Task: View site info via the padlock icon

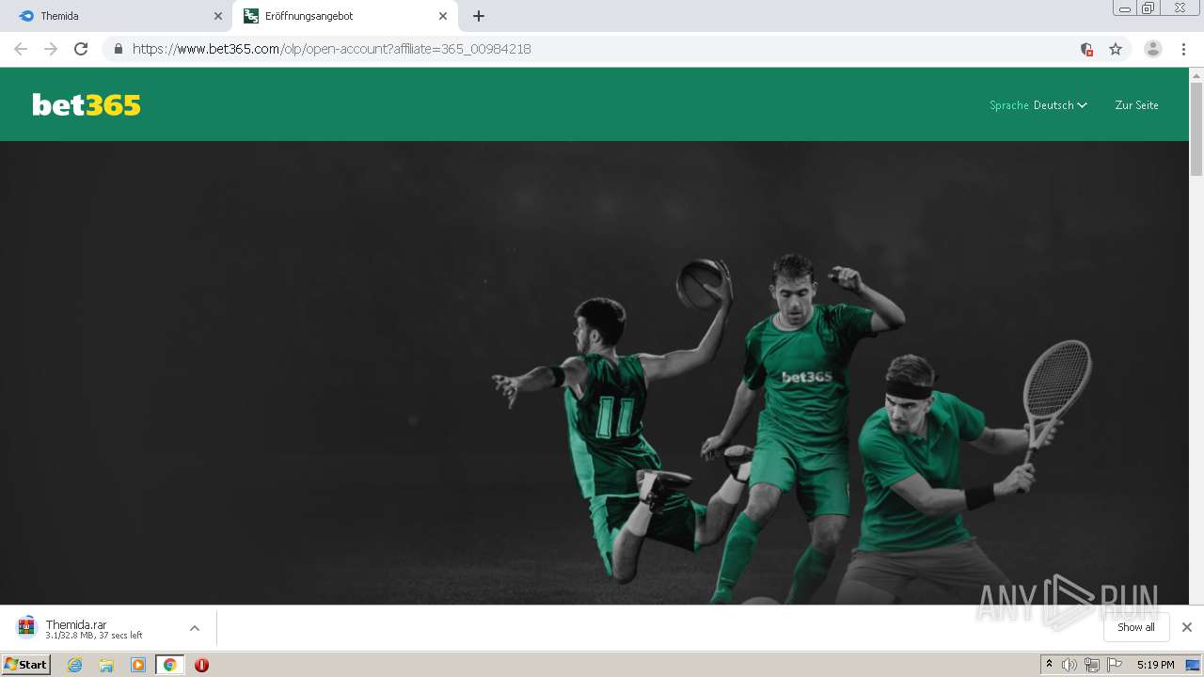Action: (x=118, y=49)
